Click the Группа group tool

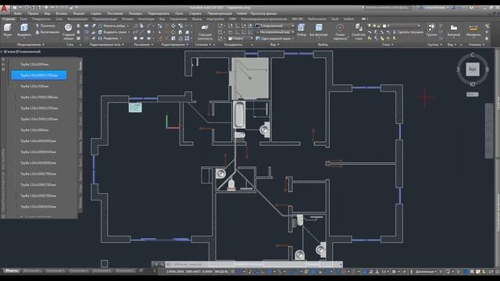[x=431, y=30]
